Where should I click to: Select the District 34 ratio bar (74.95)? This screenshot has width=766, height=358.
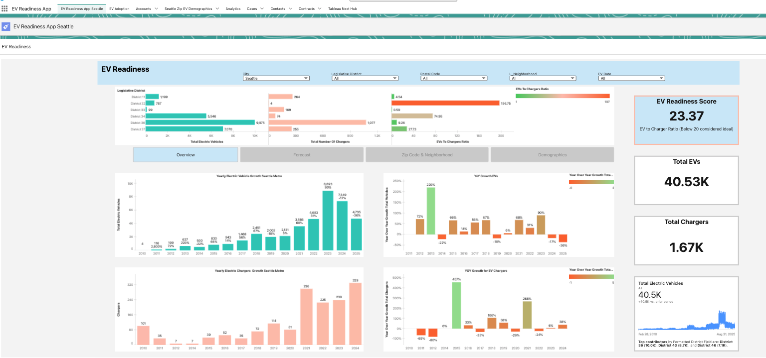tap(412, 116)
